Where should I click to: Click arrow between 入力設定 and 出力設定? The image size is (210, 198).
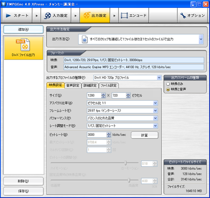point(75,16)
